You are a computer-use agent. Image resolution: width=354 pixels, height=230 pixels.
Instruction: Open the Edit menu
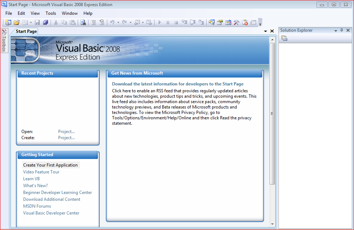pos(21,13)
